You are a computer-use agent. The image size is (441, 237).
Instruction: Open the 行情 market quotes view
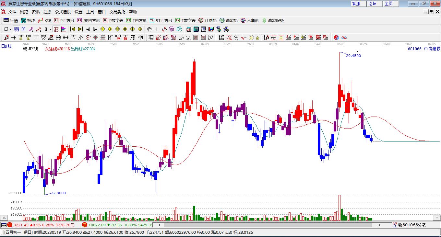point(11,20)
